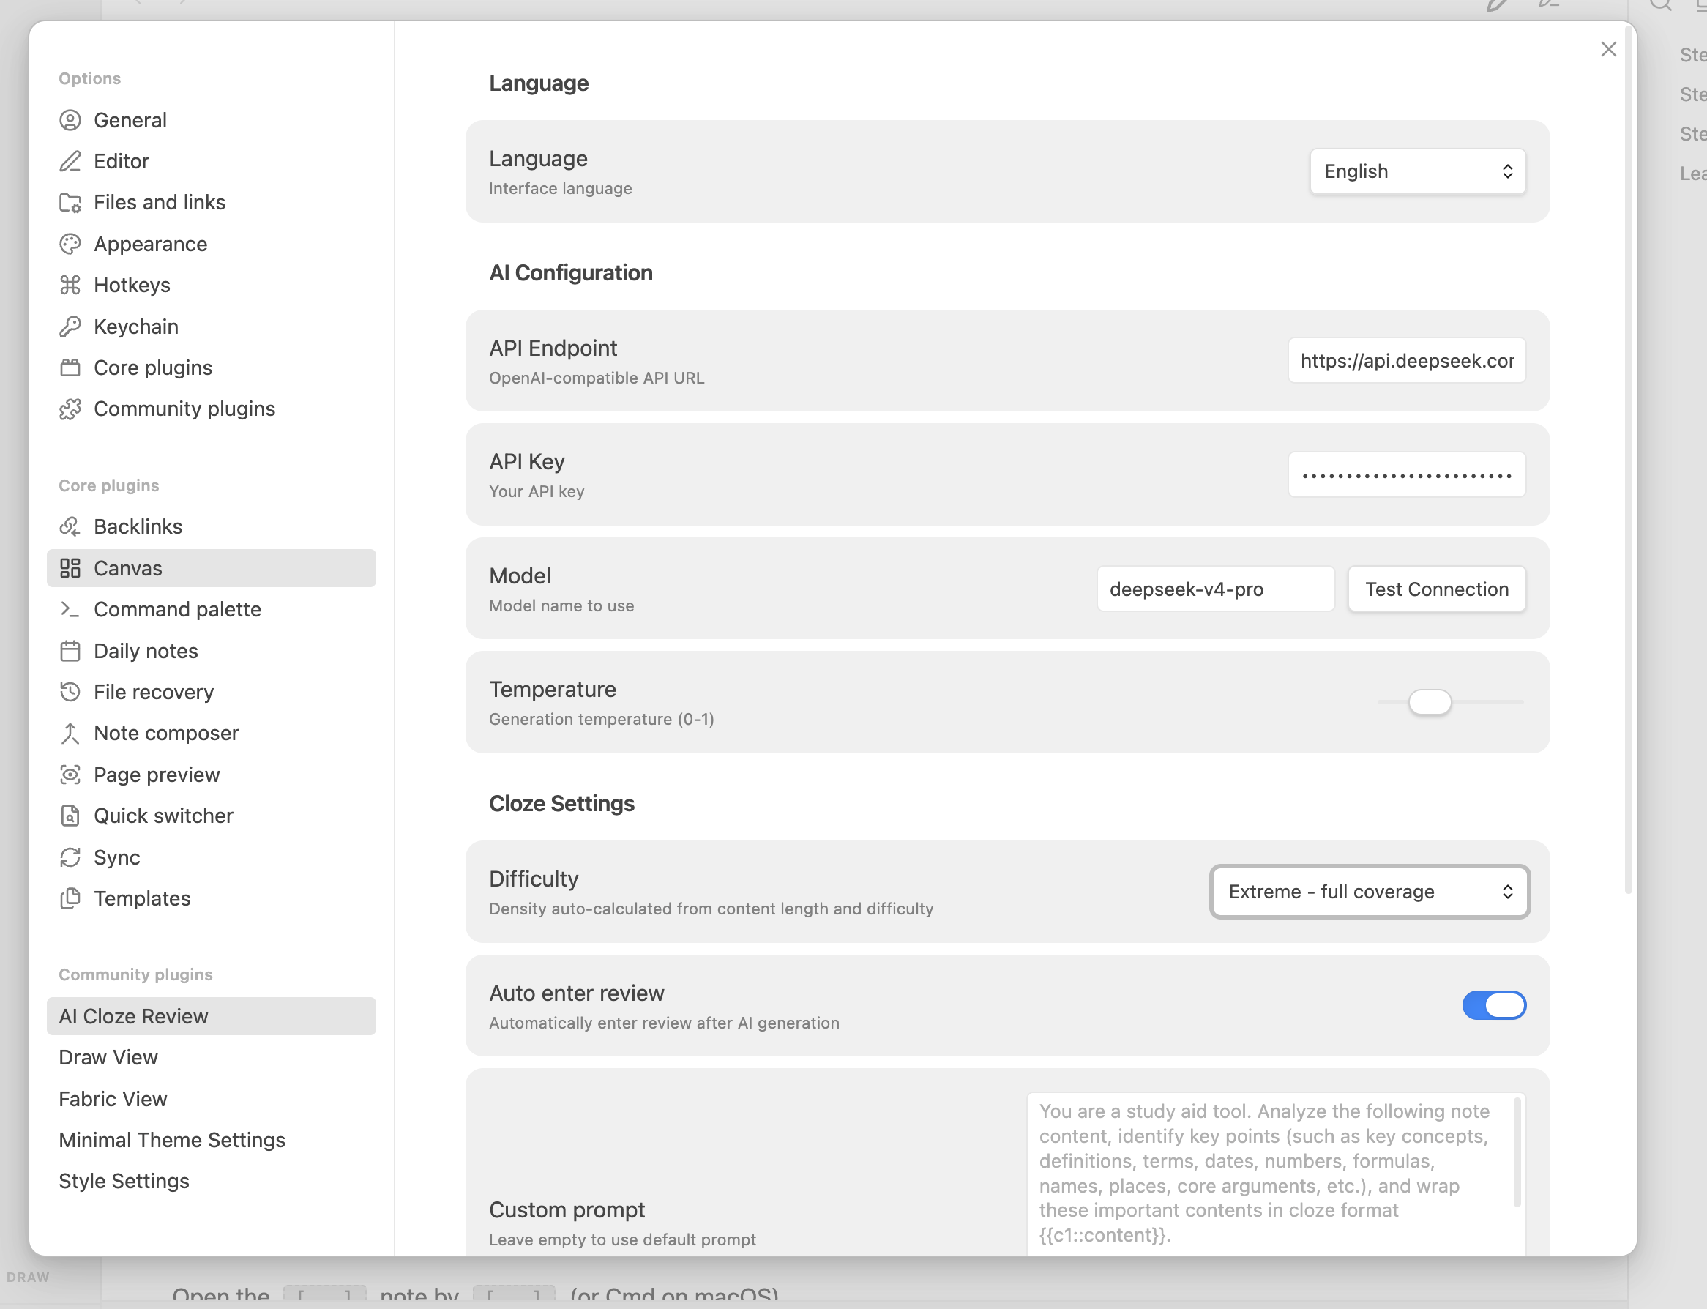The image size is (1707, 1309).
Task: Click the Custom prompt textarea scrollbar
Action: (x=1517, y=1152)
